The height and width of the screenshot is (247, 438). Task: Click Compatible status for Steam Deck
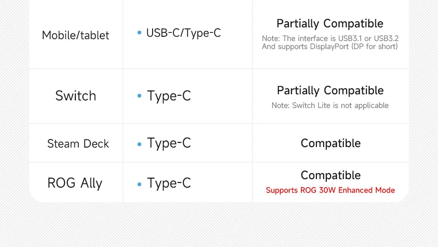(331, 143)
